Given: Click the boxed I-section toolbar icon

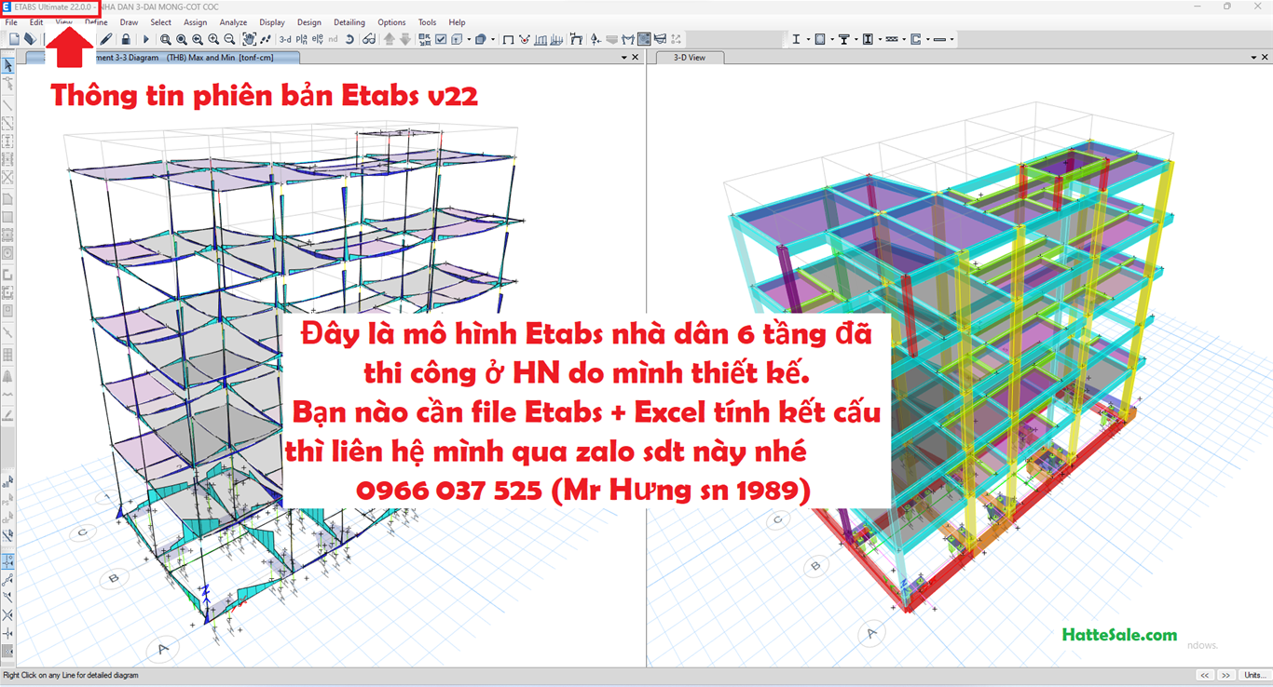Looking at the screenshot, I should 868,39.
